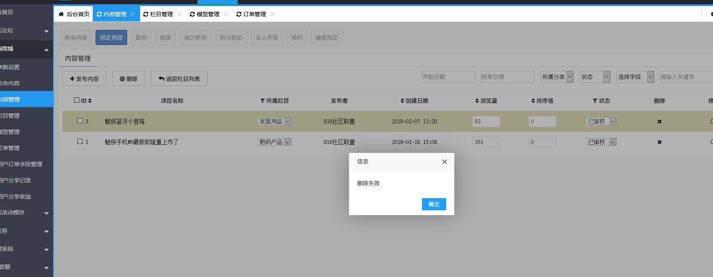Click the 开始日期 input field
This screenshot has width=713, height=277.
click(x=448, y=77)
